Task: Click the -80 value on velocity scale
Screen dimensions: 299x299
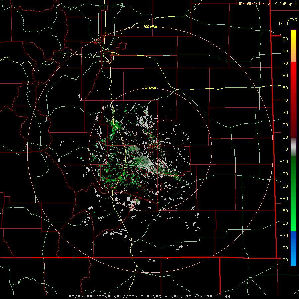Action: 284,248
